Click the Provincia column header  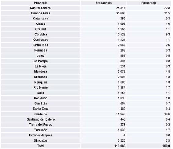41,3
